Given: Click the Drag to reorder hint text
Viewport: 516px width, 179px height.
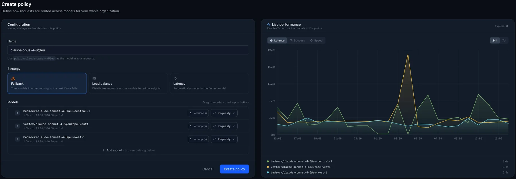Looking at the screenshot, I should 226,102.
